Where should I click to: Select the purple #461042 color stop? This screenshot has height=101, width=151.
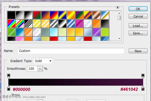tap(143, 88)
